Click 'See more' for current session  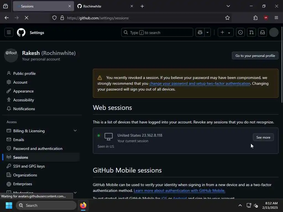pyautogui.click(x=263, y=137)
